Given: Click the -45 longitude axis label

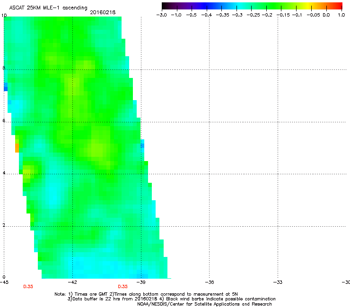Looking at the screenshot, I should pos(4,282).
